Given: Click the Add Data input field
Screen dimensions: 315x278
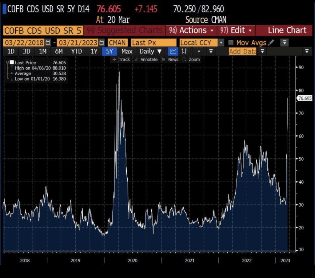Looking at the screenshot, I should (x=242, y=51).
